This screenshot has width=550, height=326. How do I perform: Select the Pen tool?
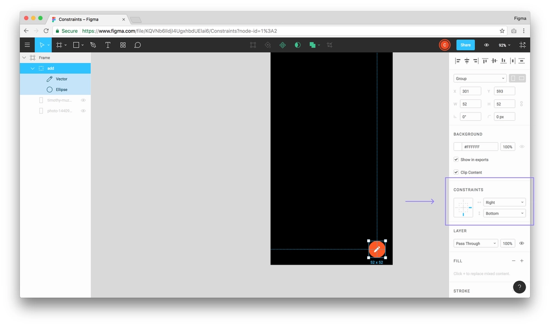93,45
